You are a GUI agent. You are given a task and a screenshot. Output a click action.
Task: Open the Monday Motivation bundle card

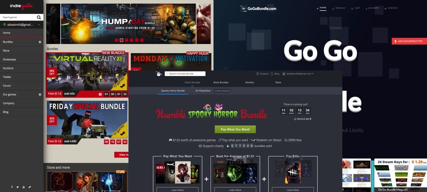(x=171, y=62)
